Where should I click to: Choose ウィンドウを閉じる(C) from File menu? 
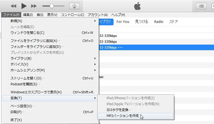click(50, 33)
